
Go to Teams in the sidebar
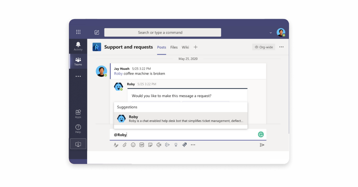tap(78, 61)
